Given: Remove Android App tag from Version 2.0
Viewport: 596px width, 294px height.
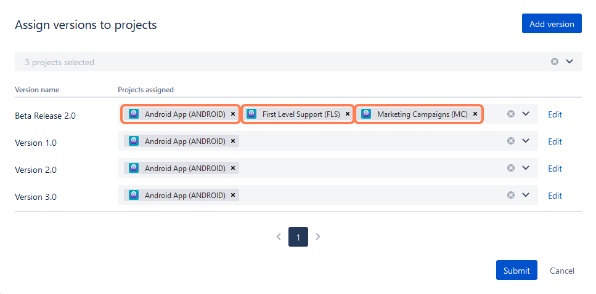Looking at the screenshot, I should [x=232, y=168].
